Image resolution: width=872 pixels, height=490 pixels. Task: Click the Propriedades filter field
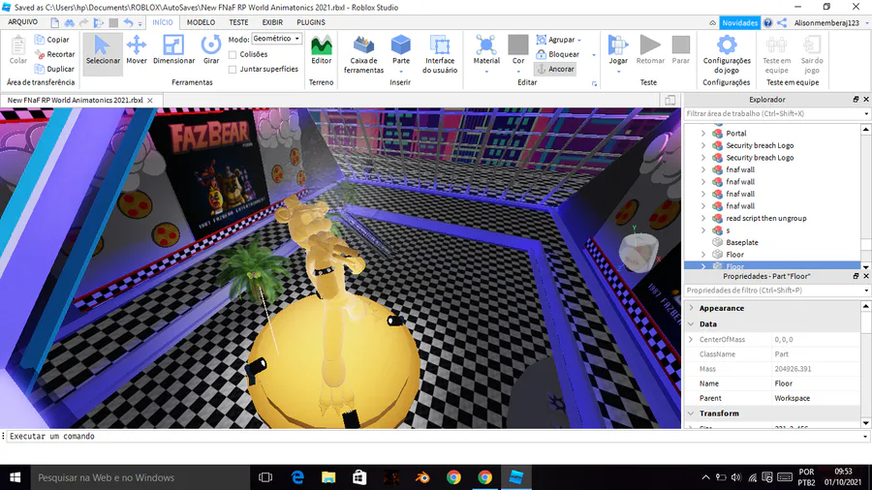[776, 290]
